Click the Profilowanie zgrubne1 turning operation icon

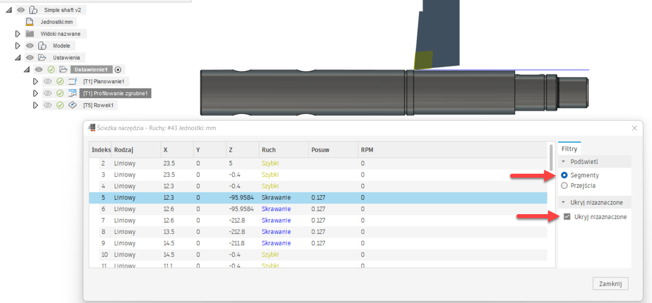[72, 93]
